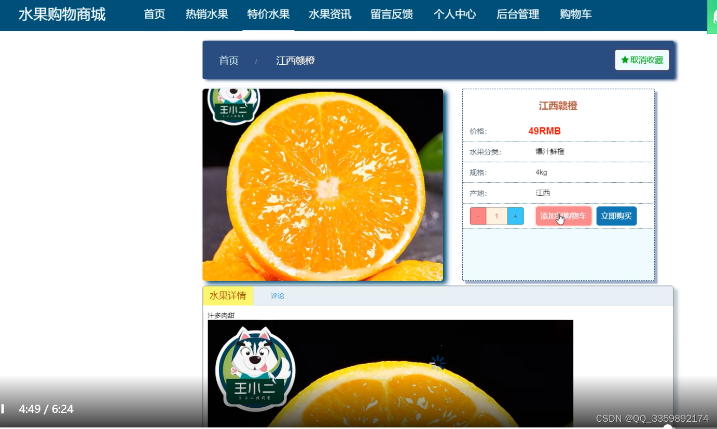
Task: Open 后台管理 link in the navigation bar
Action: coord(518,15)
